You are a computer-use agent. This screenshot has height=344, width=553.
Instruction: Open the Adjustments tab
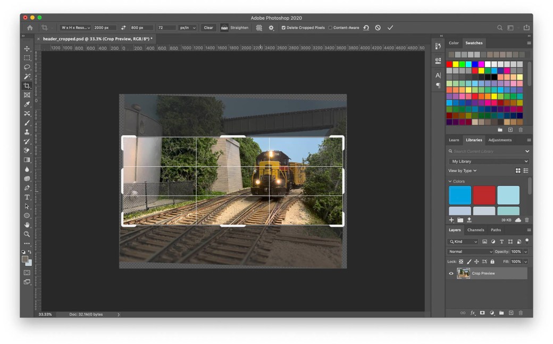click(x=500, y=140)
